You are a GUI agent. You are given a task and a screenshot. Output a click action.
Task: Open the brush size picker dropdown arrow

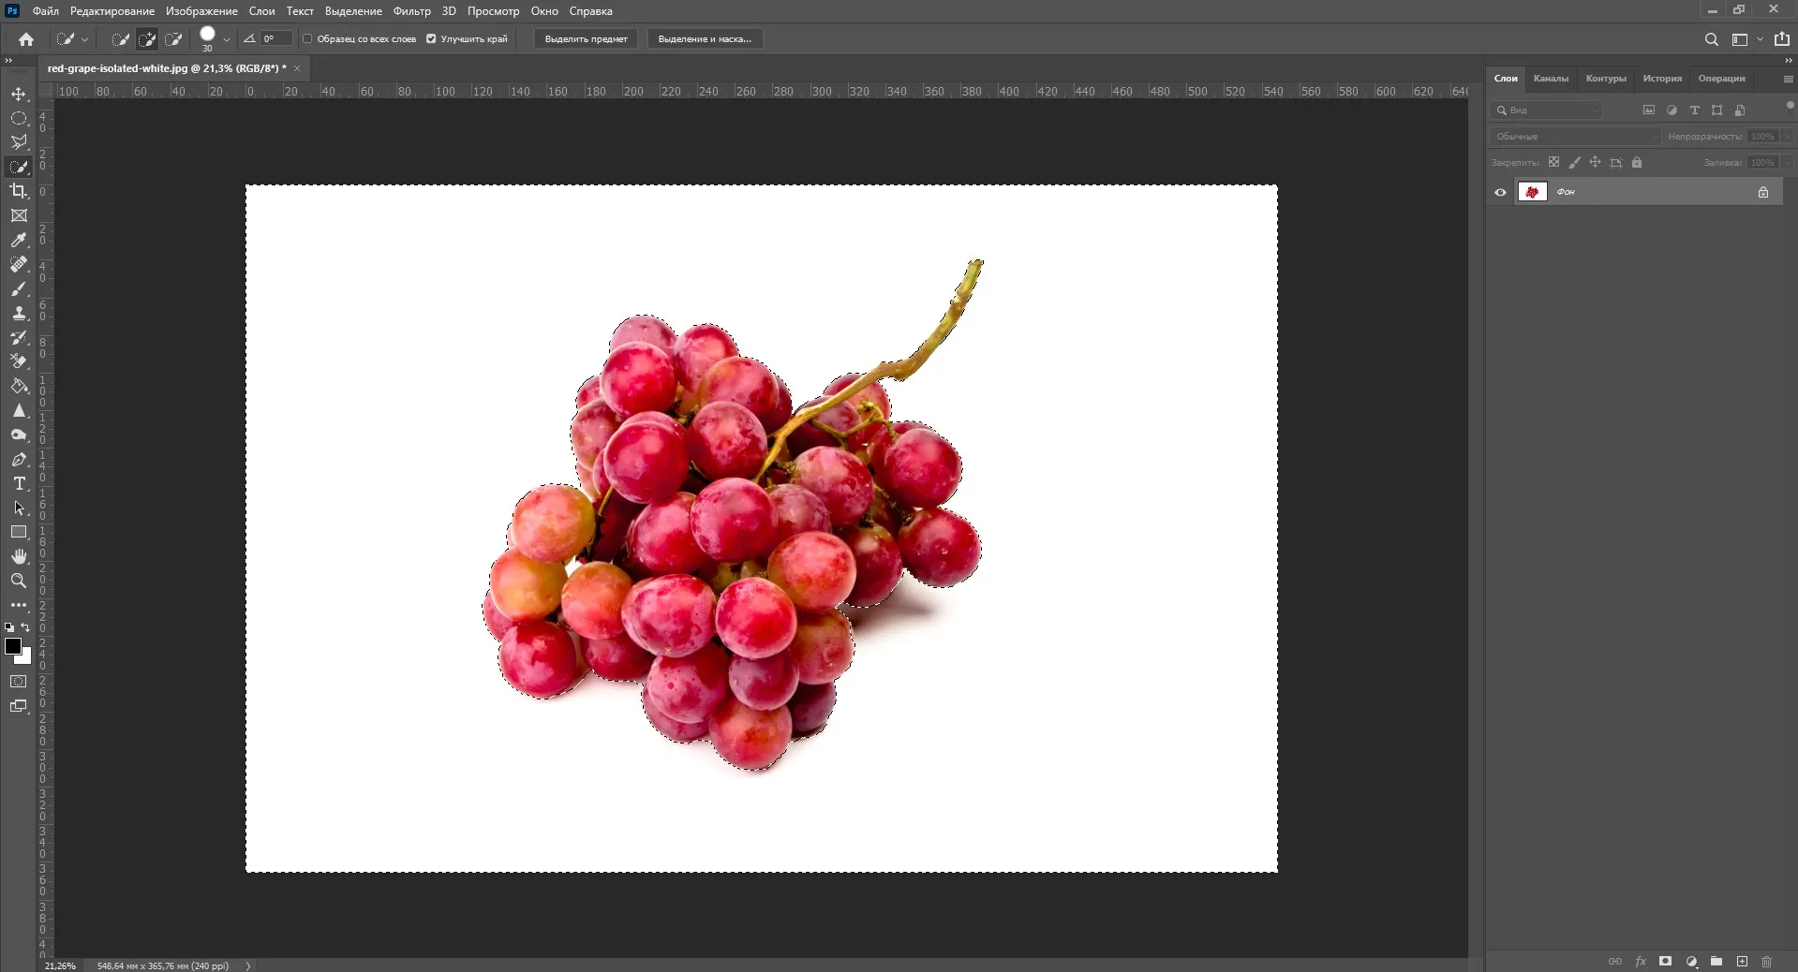[226, 39]
